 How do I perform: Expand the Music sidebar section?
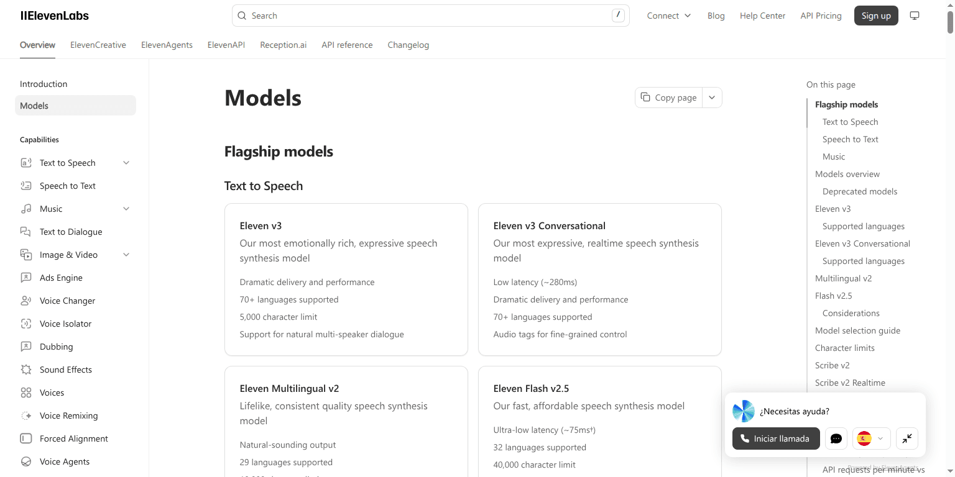pyautogui.click(x=126, y=209)
